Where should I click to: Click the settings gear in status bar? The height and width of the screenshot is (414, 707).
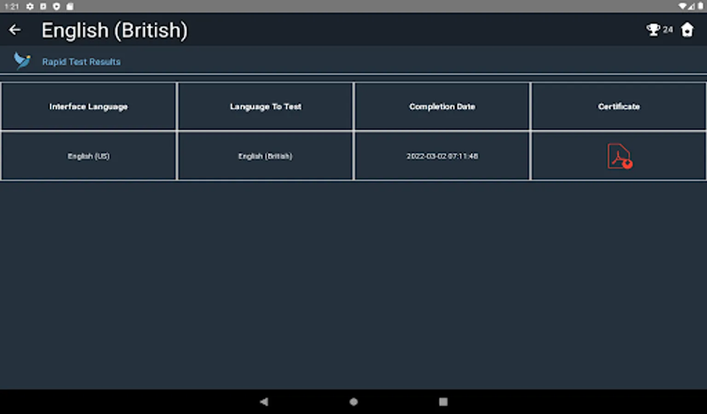coord(30,6)
